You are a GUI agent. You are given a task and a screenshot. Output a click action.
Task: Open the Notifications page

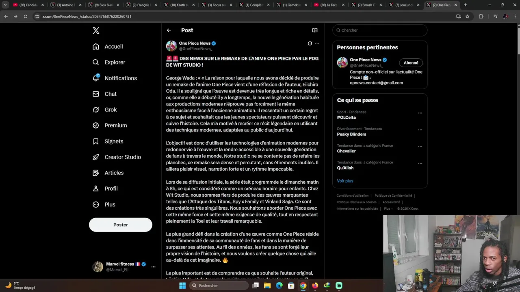(115, 78)
